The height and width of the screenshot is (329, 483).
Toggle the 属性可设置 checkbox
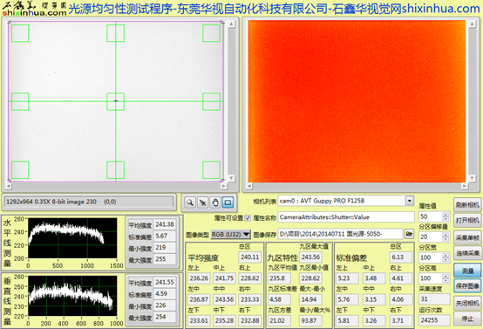(248, 218)
